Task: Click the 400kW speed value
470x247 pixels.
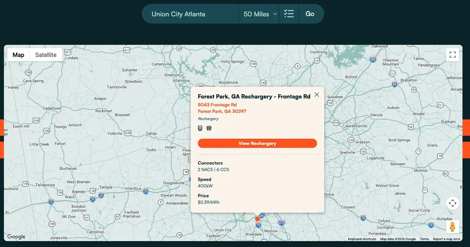Action: click(x=205, y=186)
